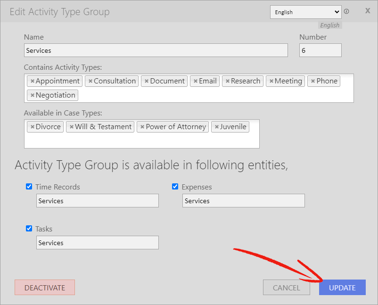Deactivate the activity type group

point(45,288)
